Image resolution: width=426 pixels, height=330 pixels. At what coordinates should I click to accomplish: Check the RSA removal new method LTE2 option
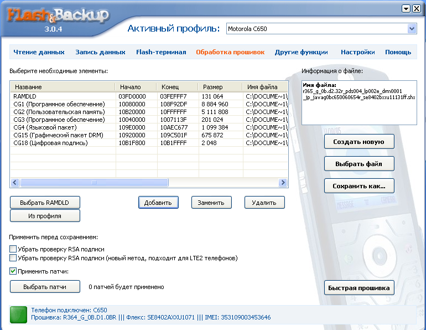(x=13, y=257)
